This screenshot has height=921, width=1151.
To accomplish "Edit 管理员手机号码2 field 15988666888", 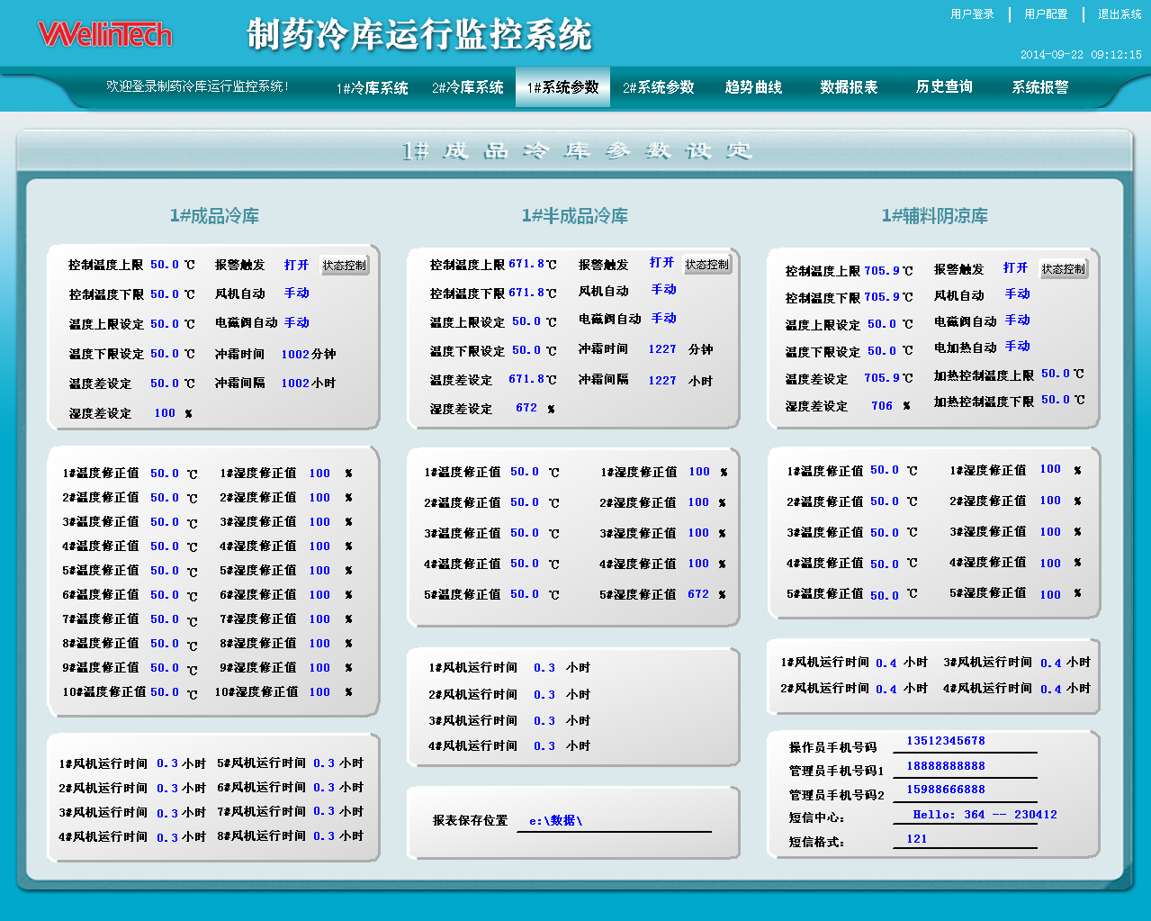I will [x=965, y=790].
